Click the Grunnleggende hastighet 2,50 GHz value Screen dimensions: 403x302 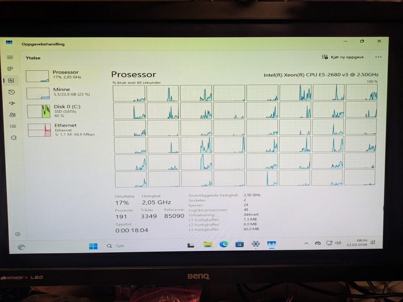[x=252, y=195]
